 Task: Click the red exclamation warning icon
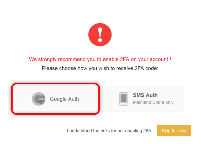click(x=100, y=35)
